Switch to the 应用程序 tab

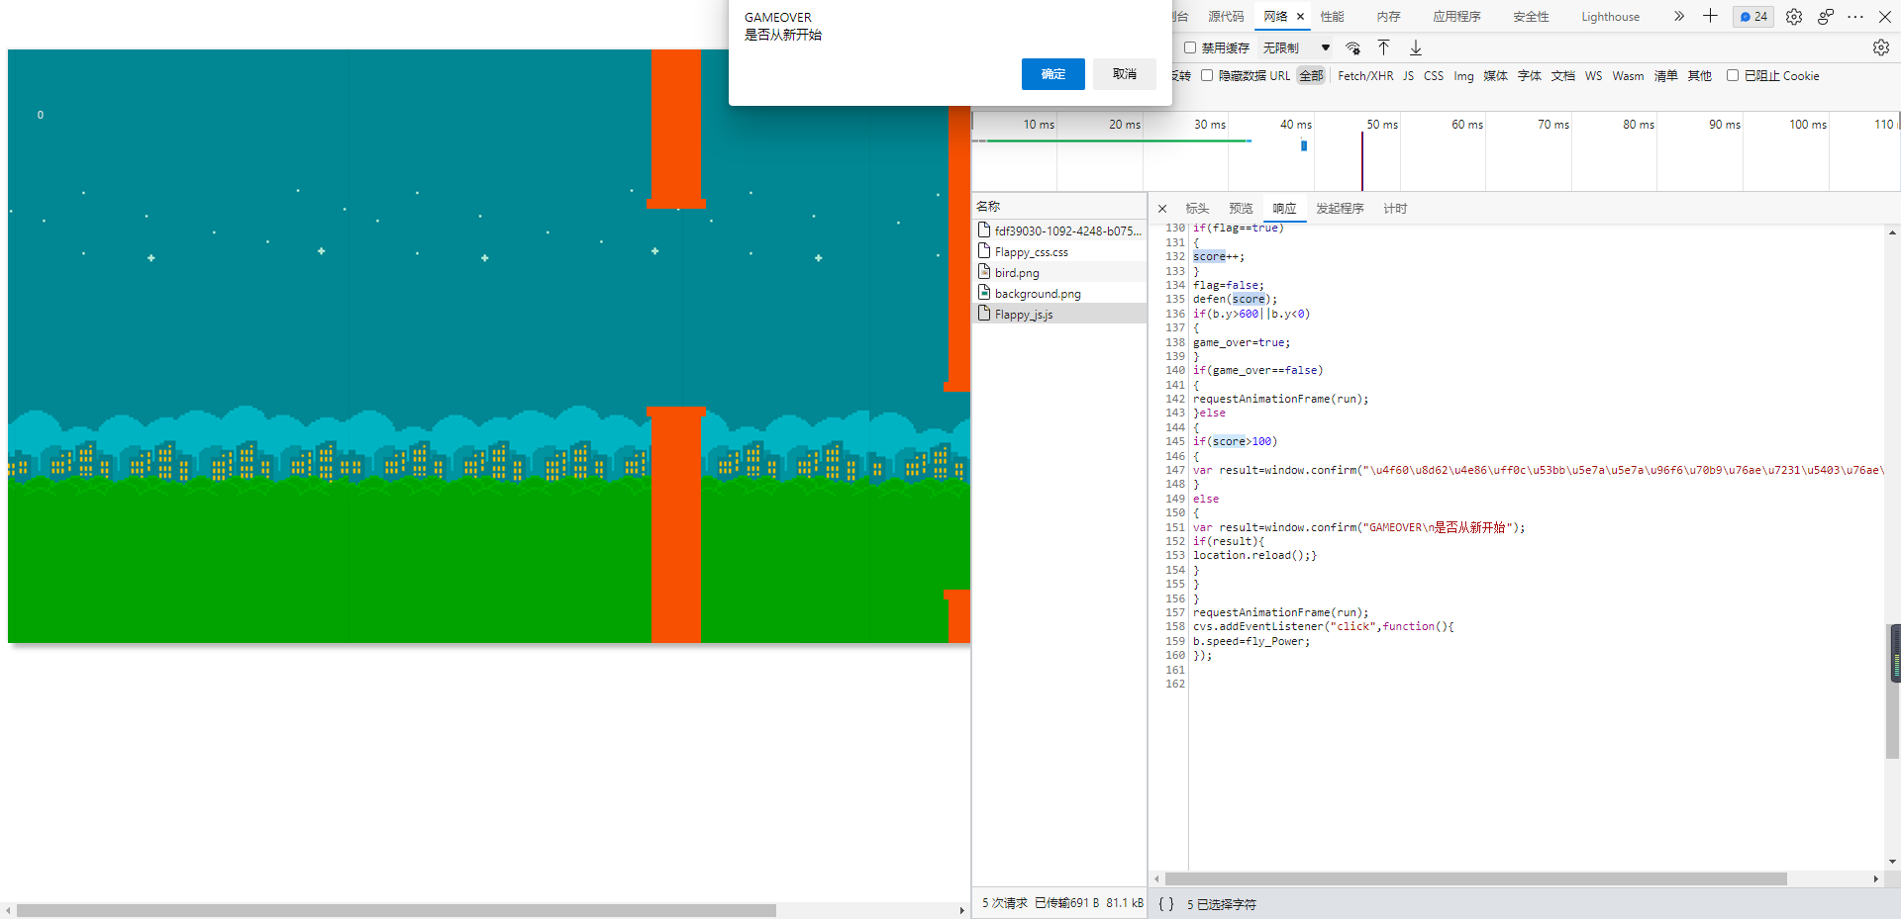click(1456, 17)
